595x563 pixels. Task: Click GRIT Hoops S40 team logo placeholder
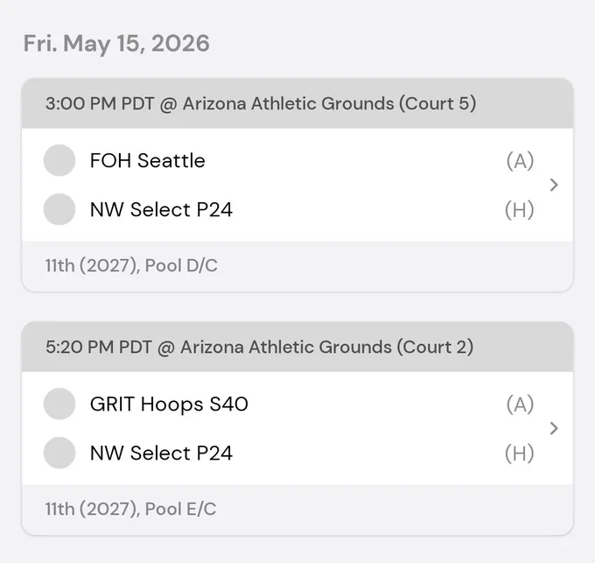[x=59, y=404]
